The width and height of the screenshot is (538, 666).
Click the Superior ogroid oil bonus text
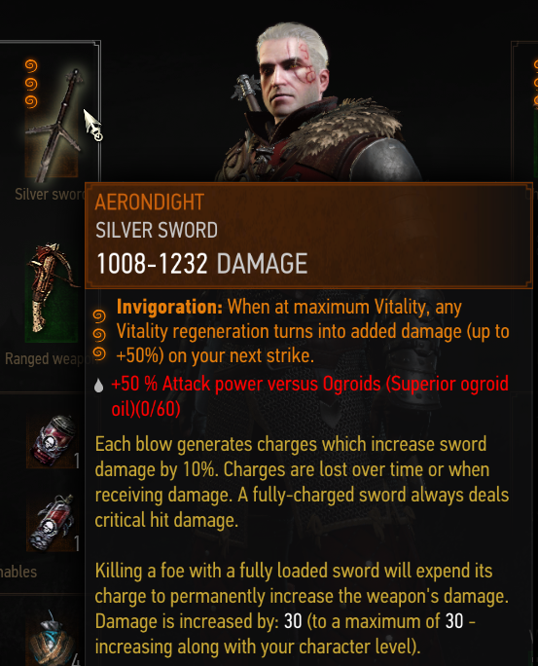(309, 396)
